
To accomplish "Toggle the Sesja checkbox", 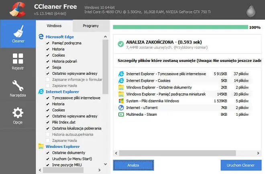I will 48,68.
